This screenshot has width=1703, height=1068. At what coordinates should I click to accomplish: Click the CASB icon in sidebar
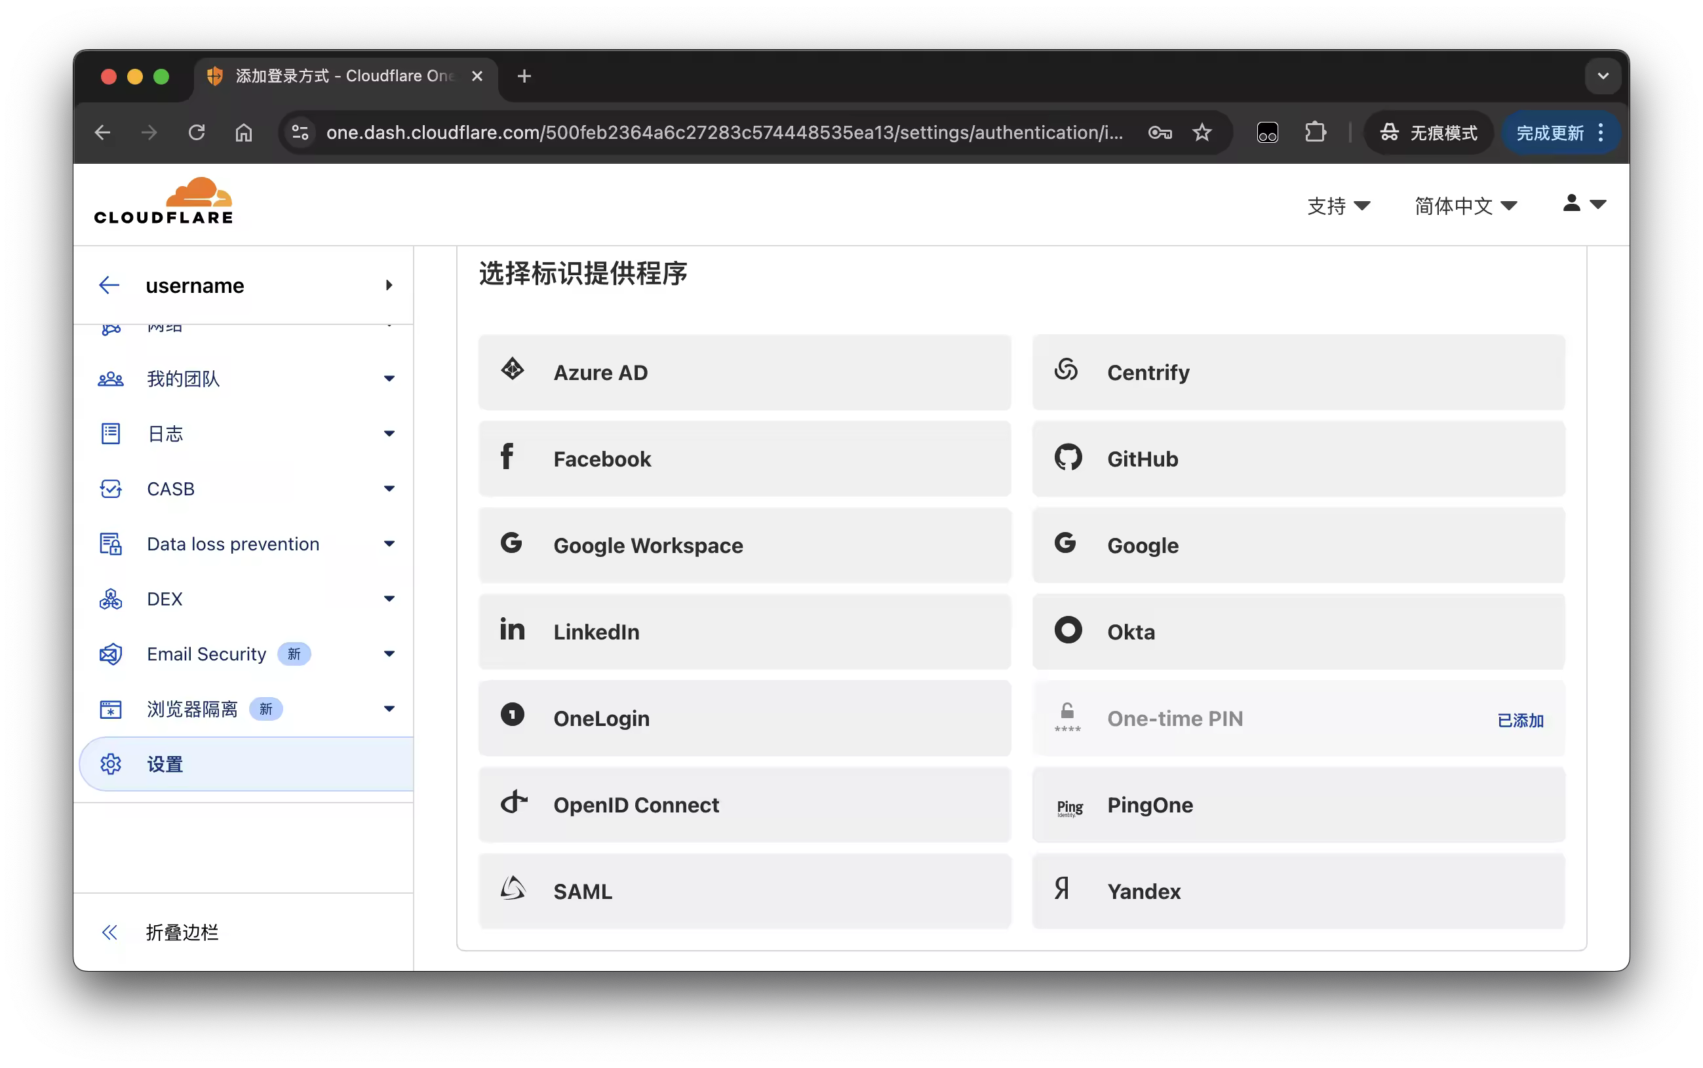[x=110, y=488]
